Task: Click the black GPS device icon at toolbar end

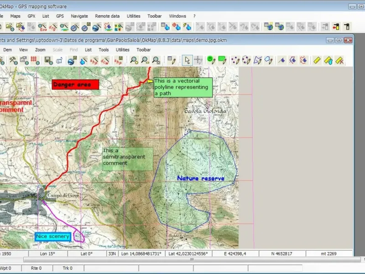Action: point(347,27)
